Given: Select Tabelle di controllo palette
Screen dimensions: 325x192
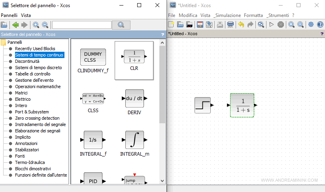Looking at the screenshot, I should [33, 74].
